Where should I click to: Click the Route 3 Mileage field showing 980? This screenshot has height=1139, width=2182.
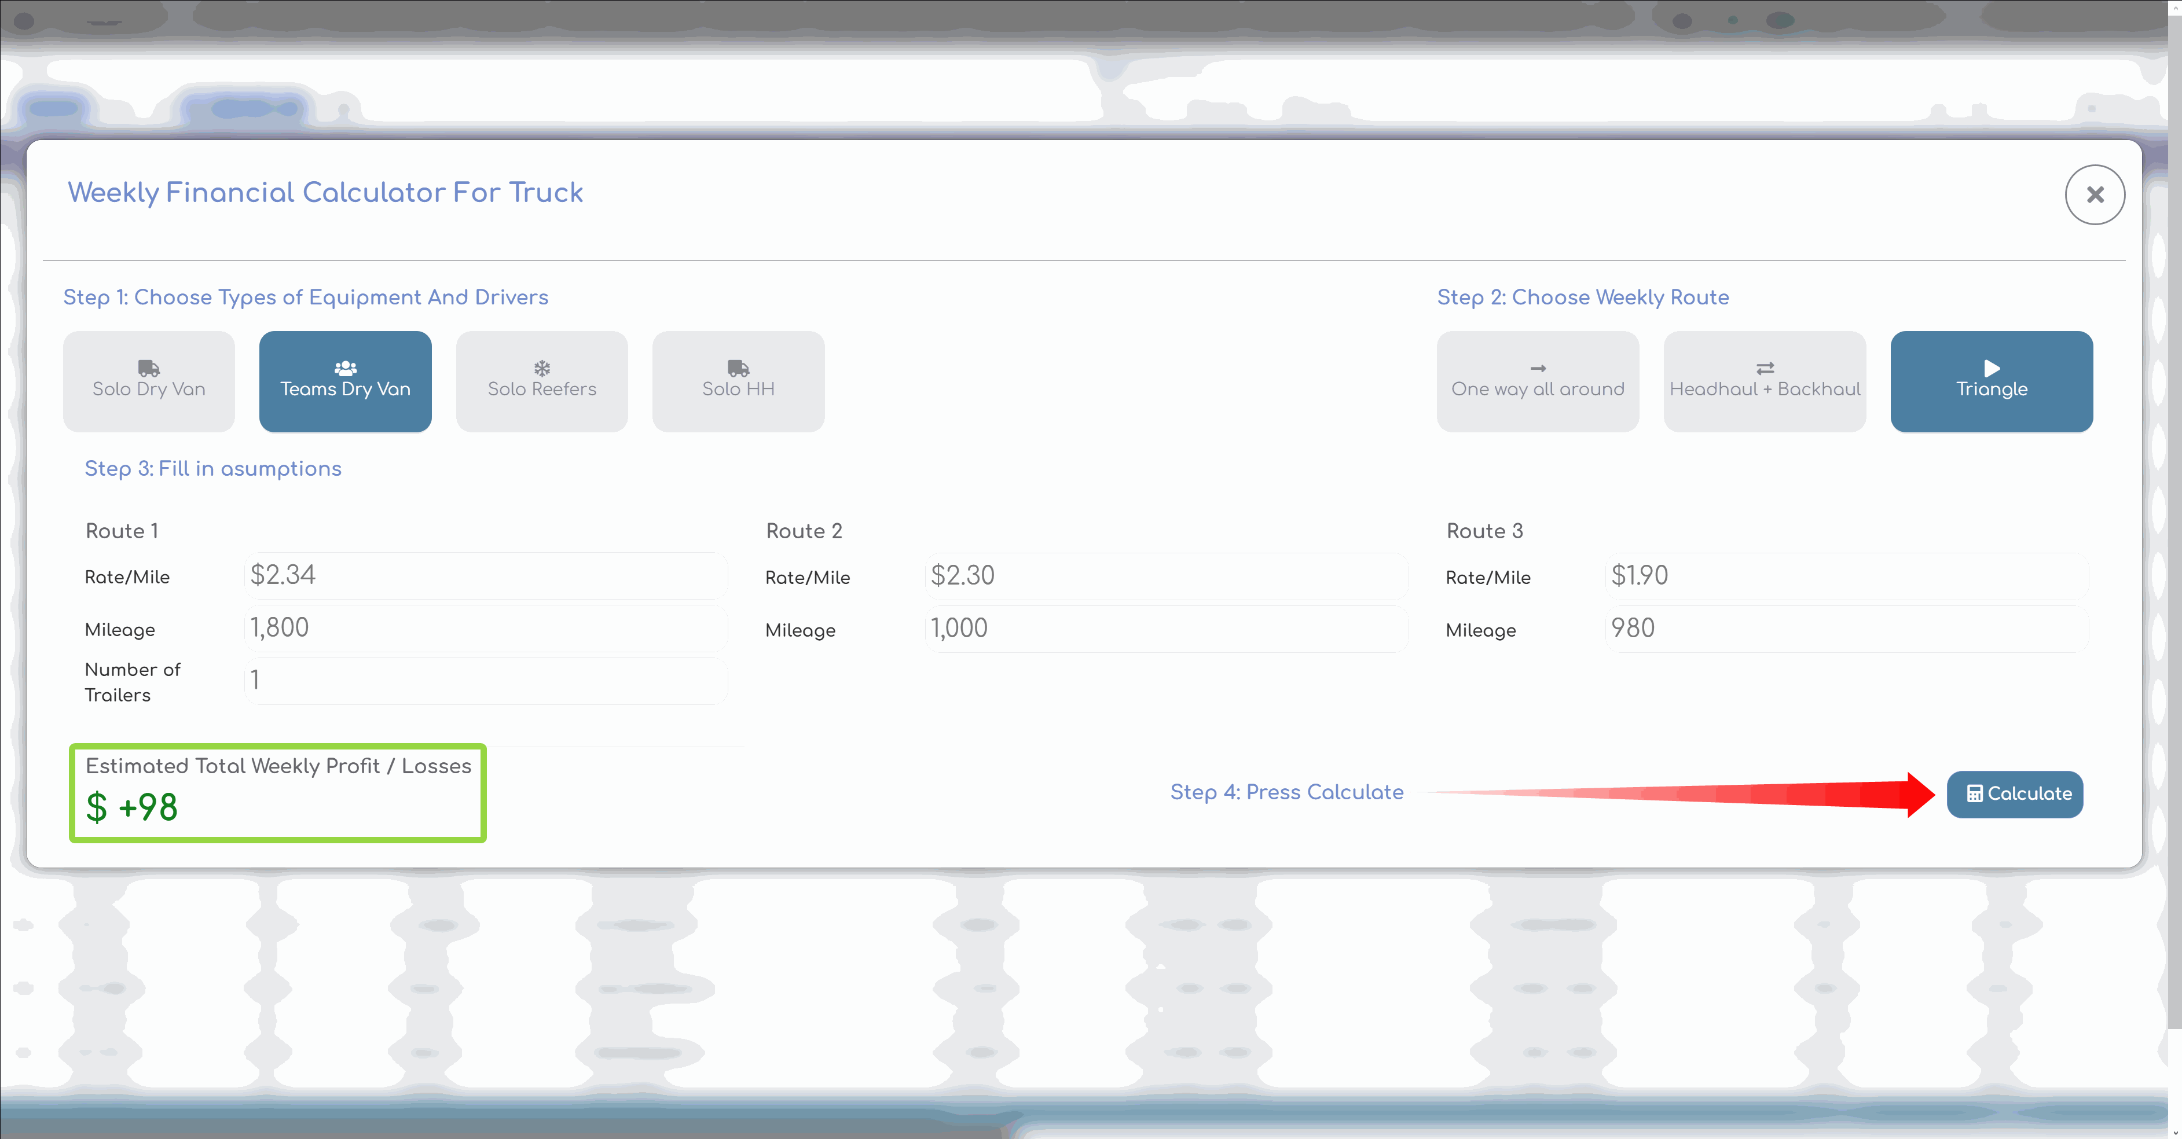[1846, 629]
